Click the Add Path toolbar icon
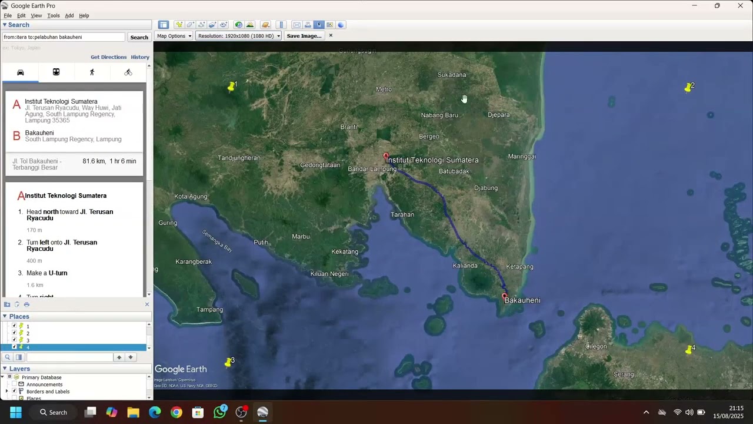The height and width of the screenshot is (424, 753). (202, 25)
